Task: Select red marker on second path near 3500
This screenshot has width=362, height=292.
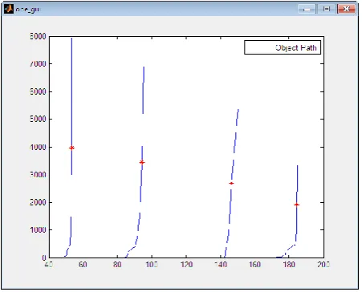Action: [x=142, y=162]
